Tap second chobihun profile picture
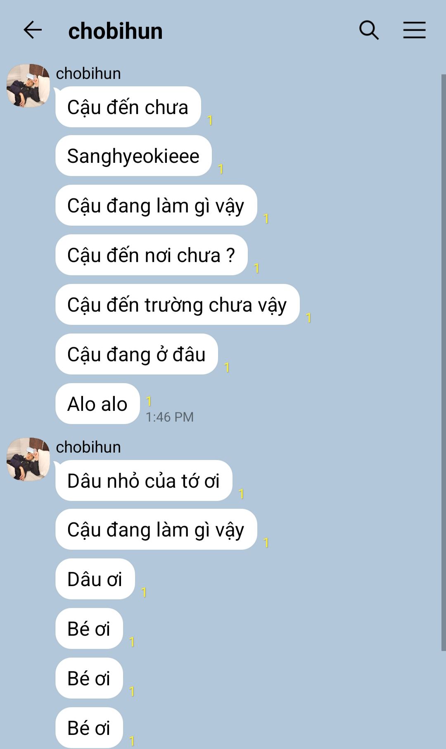 [x=28, y=459]
